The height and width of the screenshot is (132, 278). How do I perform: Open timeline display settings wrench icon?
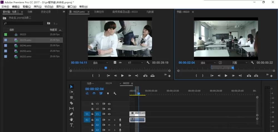(x=115, y=93)
